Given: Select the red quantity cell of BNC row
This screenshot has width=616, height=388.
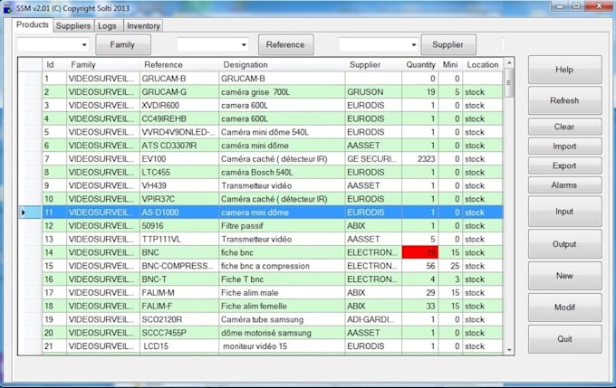Looking at the screenshot, I should (x=420, y=252).
